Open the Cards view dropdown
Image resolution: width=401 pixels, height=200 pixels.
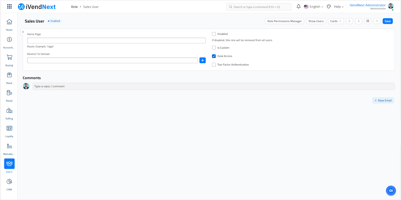click(336, 21)
